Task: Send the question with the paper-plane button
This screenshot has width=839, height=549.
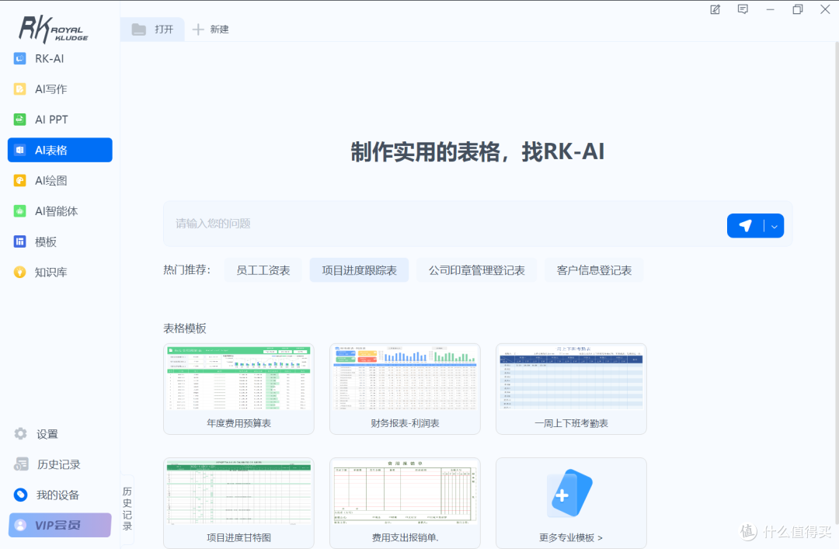Action: coord(745,226)
